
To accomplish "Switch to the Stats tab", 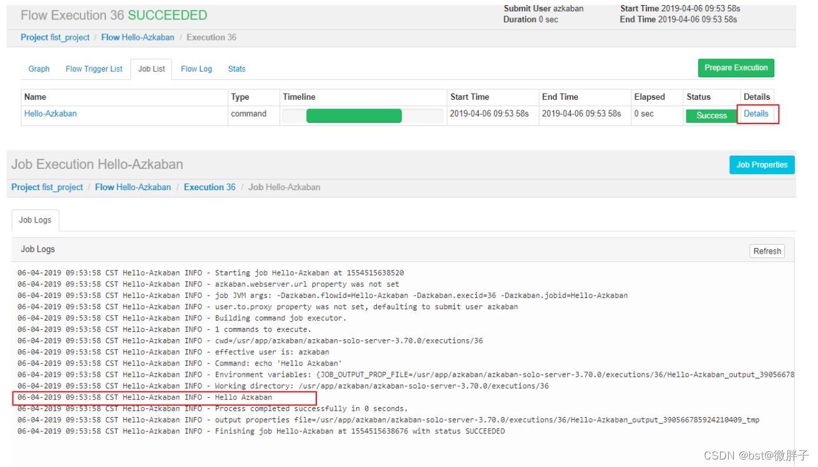I will (x=236, y=69).
